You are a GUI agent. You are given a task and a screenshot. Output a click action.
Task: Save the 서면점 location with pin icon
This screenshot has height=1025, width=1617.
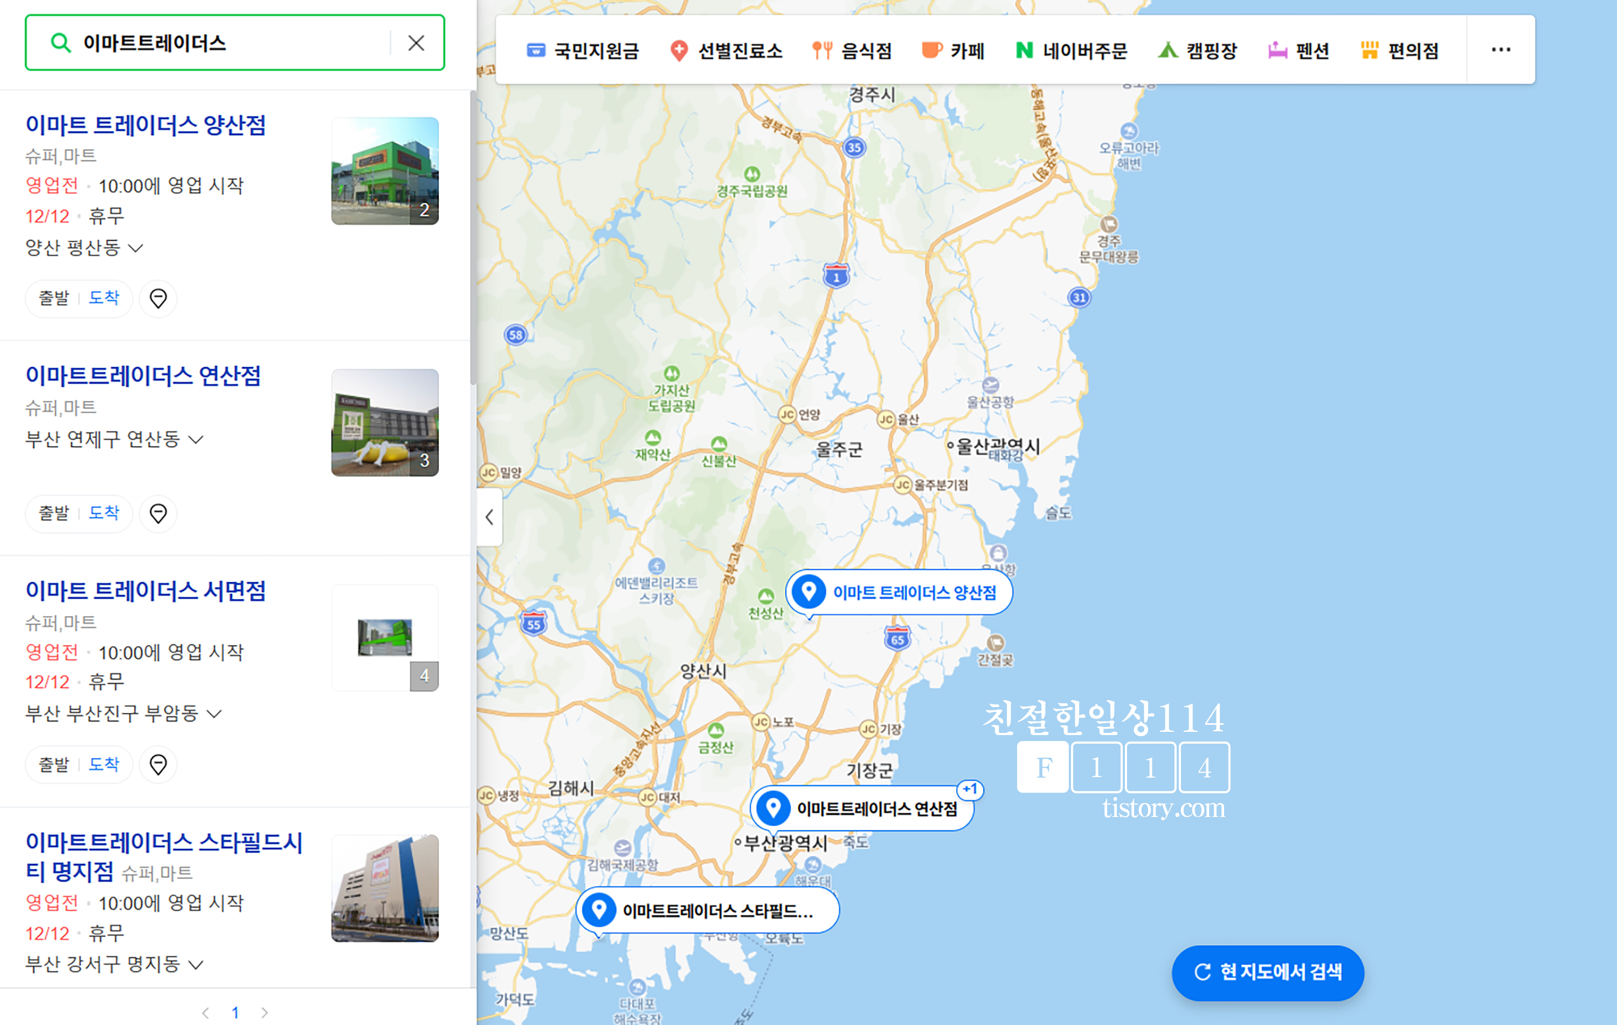(x=158, y=764)
